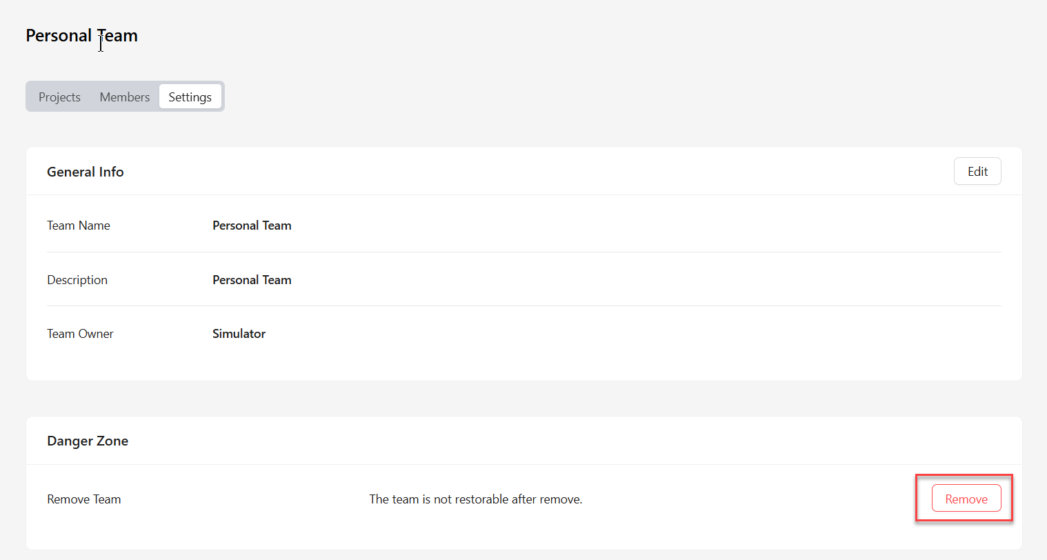This screenshot has height=560, width=1047.
Task: Click the Description label
Action: pos(77,280)
